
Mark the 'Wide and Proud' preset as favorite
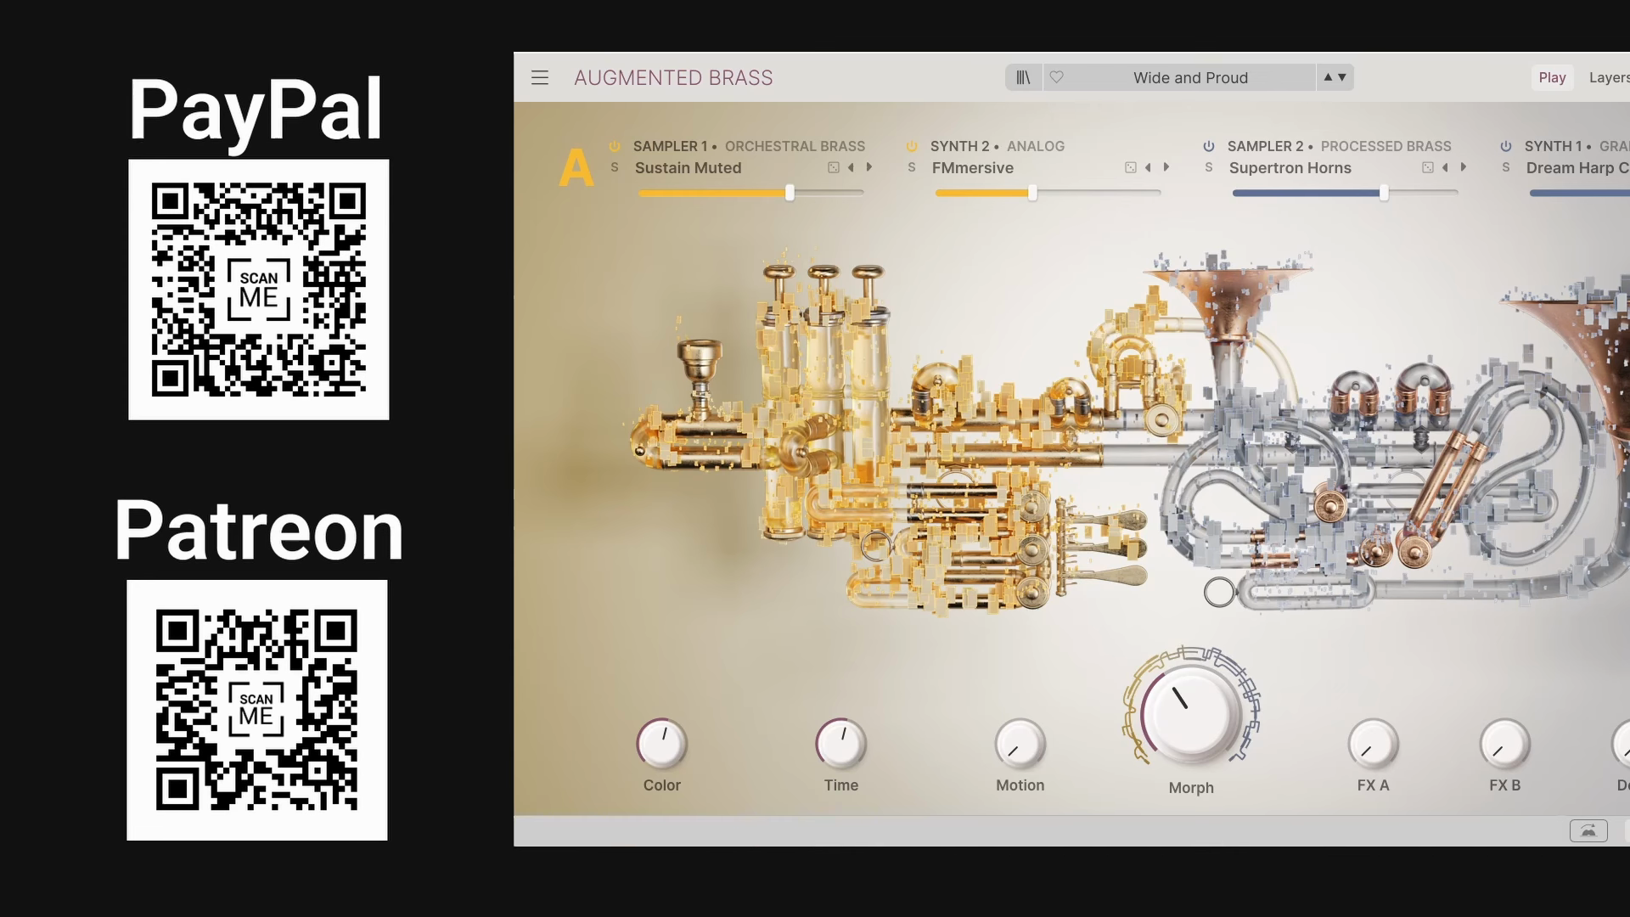pos(1057,77)
